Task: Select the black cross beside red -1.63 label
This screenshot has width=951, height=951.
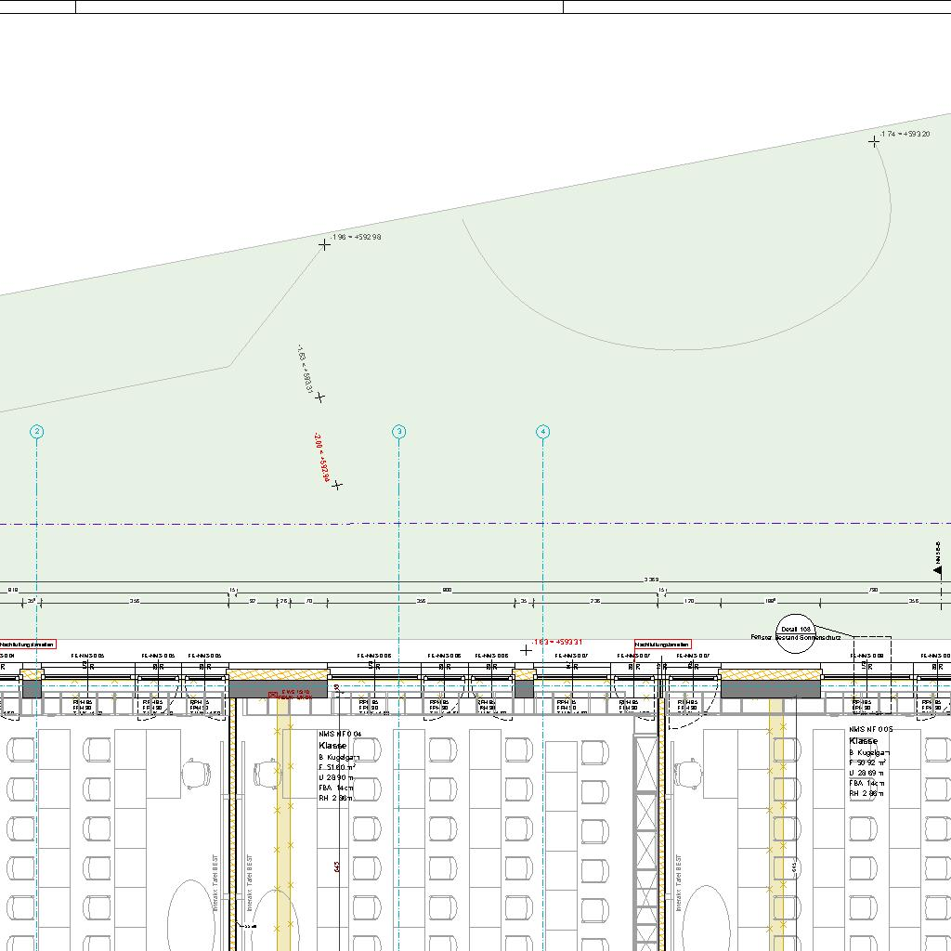Action: pyautogui.click(x=527, y=650)
